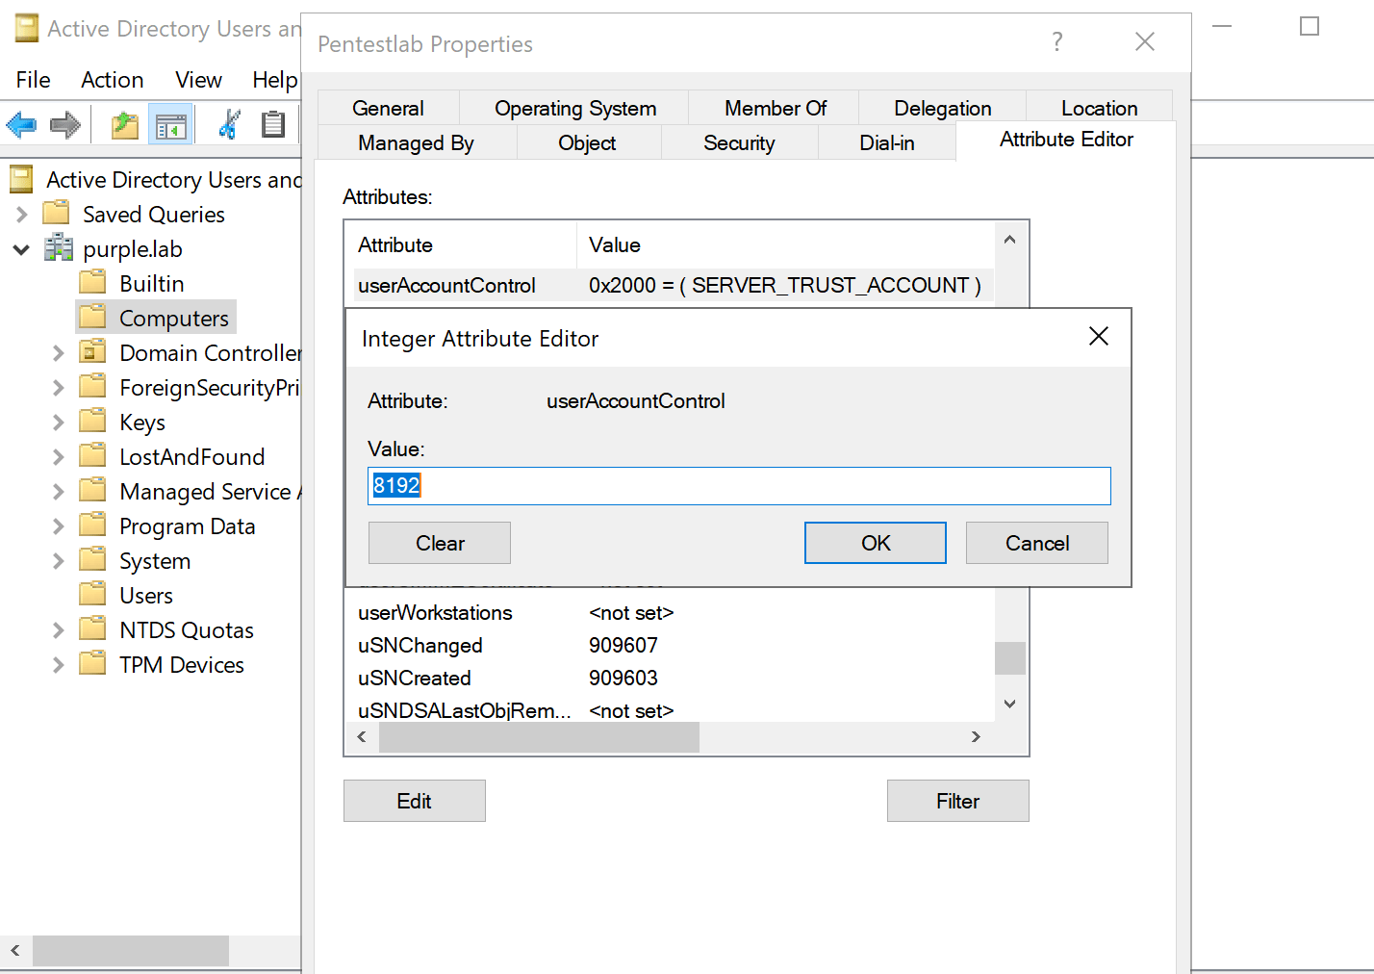Switch to the Security tab
The image size is (1374, 974).
pyautogui.click(x=739, y=141)
